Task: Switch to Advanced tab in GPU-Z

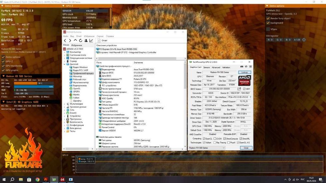Action: (x=216, y=67)
